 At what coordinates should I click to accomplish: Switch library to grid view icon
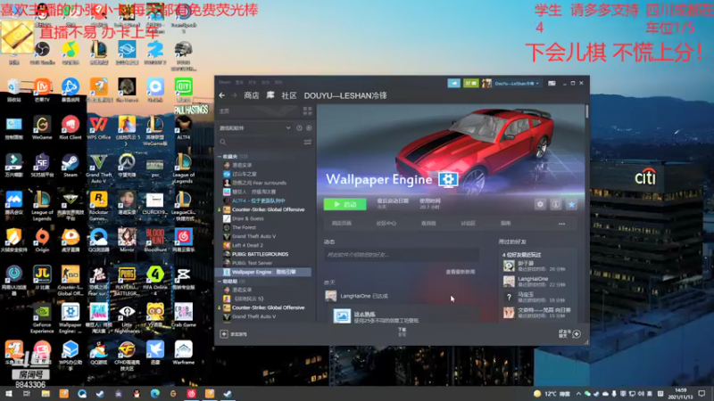click(x=307, y=110)
